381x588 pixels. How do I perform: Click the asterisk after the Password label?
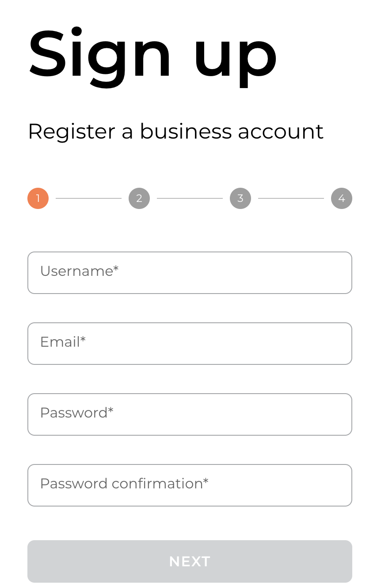tap(111, 410)
